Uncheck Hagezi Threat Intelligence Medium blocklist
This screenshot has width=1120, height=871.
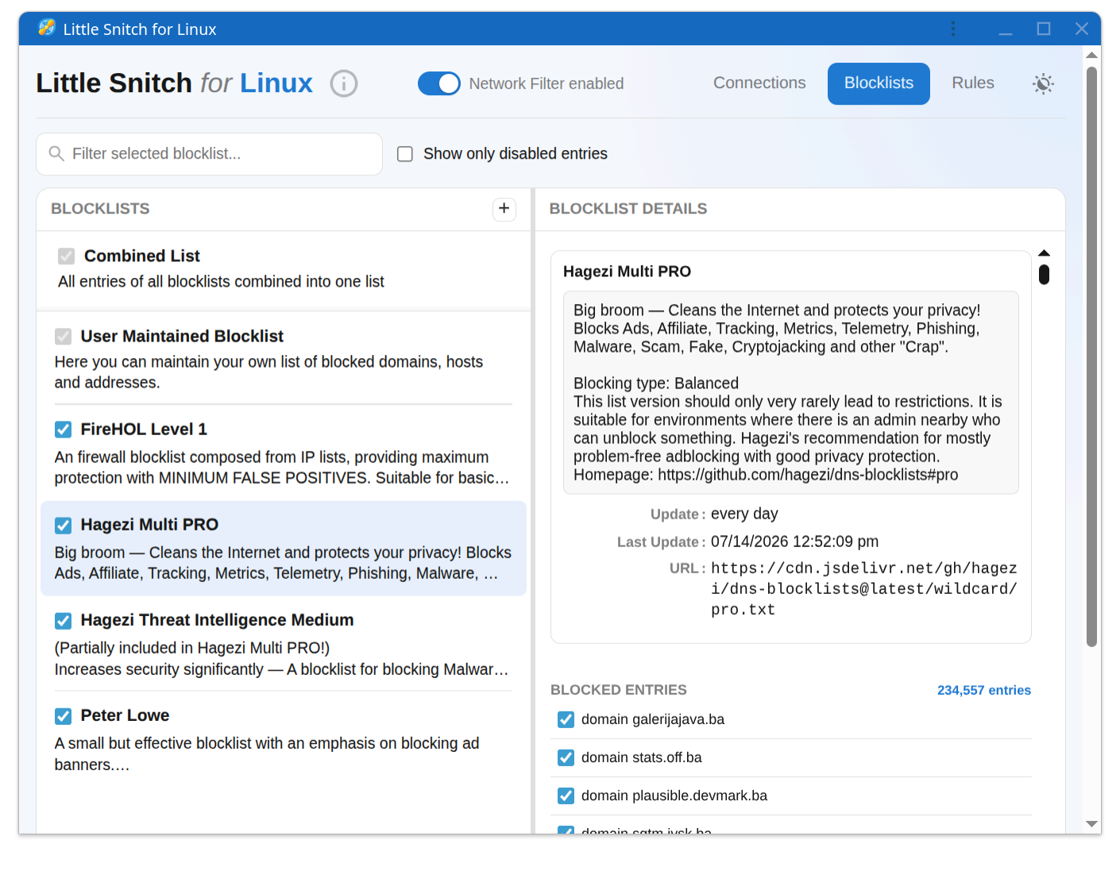coord(63,621)
